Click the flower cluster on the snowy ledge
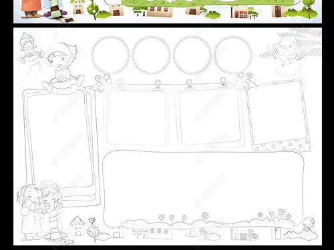 [275, 215]
